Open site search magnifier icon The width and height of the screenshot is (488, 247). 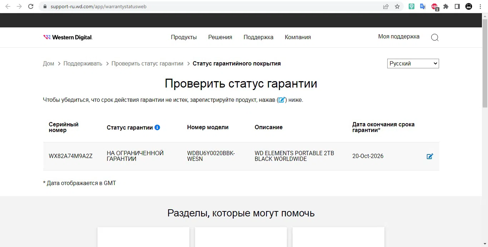tap(435, 37)
